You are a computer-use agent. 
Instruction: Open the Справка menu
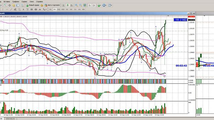(x=39, y=2)
